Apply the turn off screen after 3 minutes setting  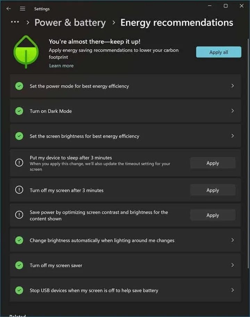click(x=212, y=190)
